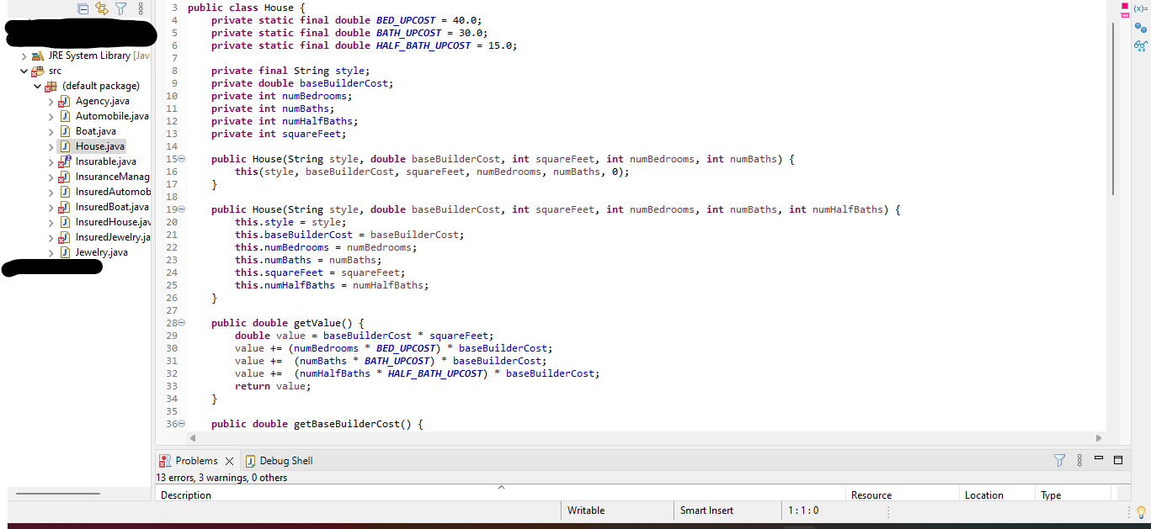The width and height of the screenshot is (1151, 529).
Task: Toggle Smart Insert mode in the status bar
Action: pos(706,510)
